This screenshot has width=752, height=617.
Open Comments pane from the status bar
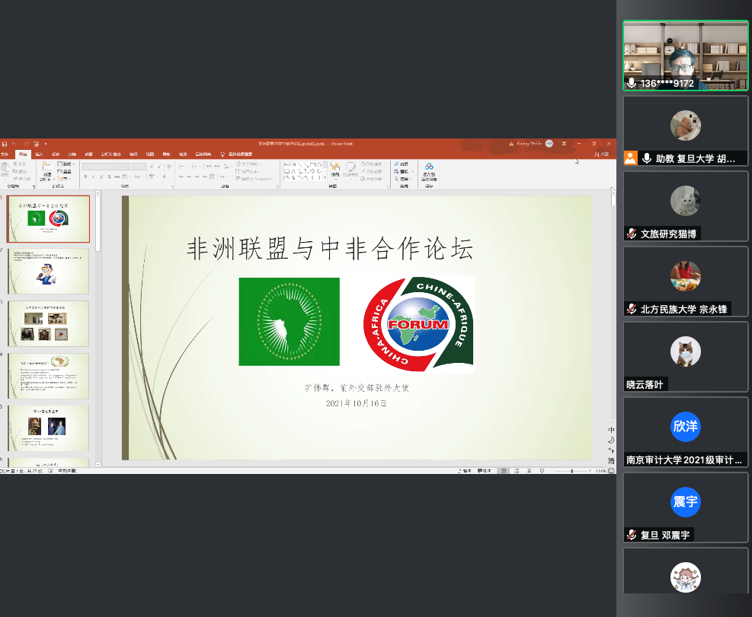pos(485,471)
